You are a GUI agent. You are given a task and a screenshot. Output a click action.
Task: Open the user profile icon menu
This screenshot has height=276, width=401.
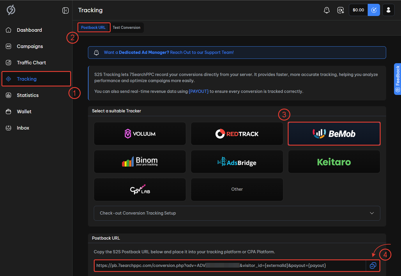click(x=388, y=10)
